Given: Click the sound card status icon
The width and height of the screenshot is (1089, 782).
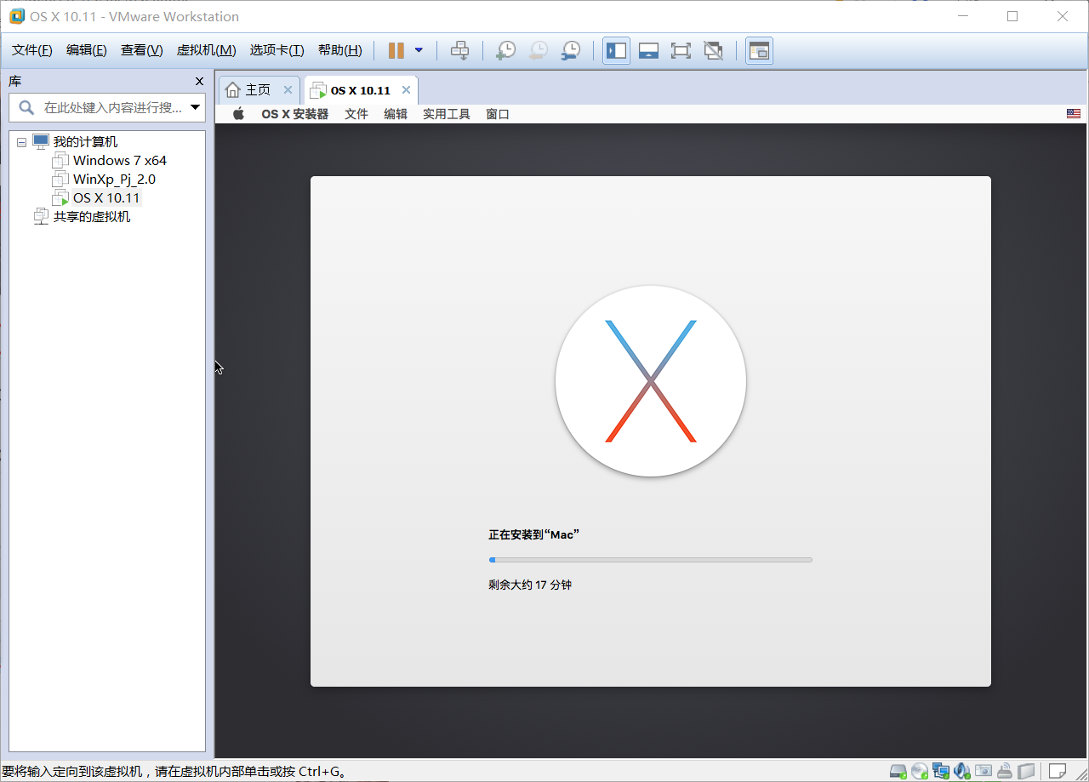Looking at the screenshot, I should [x=962, y=771].
